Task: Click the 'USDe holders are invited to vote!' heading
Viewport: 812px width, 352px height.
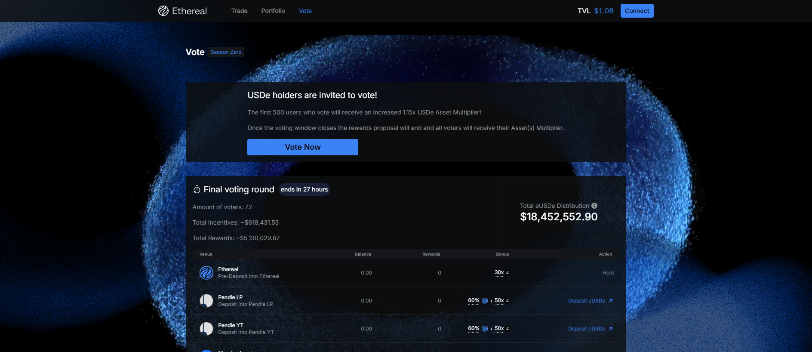Action: coord(312,95)
